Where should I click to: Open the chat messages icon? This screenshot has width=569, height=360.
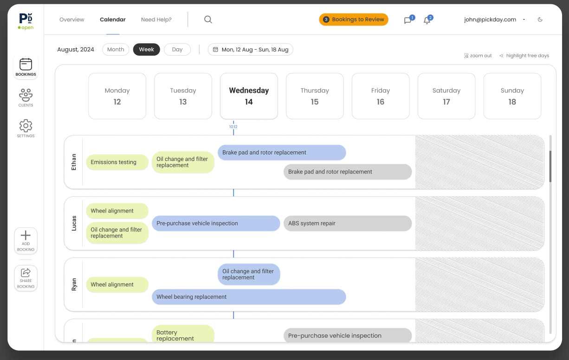pyautogui.click(x=408, y=20)
